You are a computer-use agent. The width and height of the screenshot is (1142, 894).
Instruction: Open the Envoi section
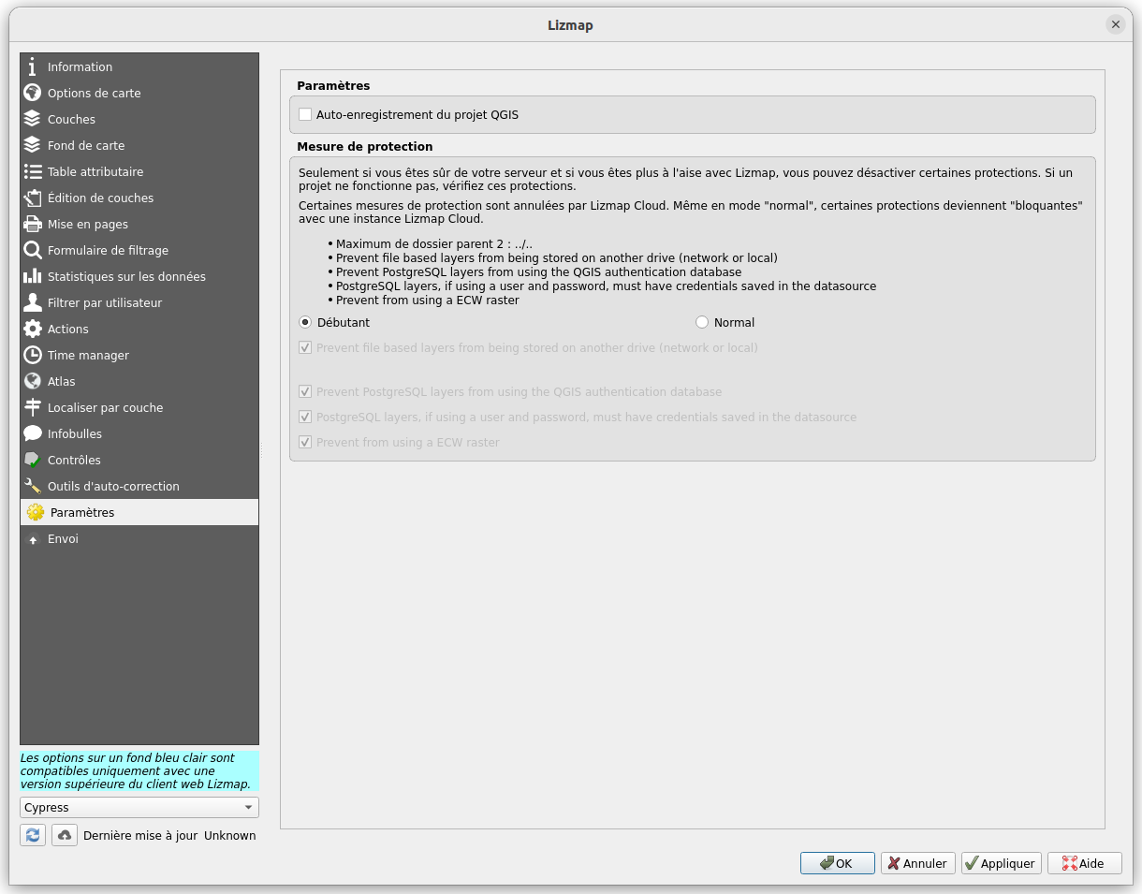click(x=139, y=538)
